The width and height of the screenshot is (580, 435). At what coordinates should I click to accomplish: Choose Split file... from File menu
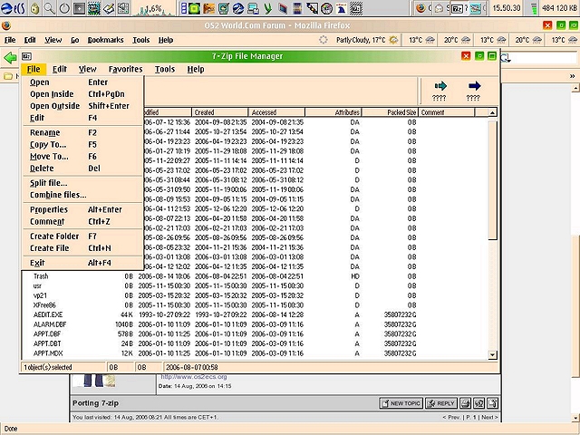[x=49, y=183]
